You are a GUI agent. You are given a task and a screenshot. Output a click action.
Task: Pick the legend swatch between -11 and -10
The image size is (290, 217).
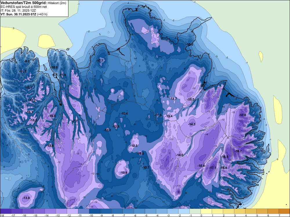click(x=84, y=211)
